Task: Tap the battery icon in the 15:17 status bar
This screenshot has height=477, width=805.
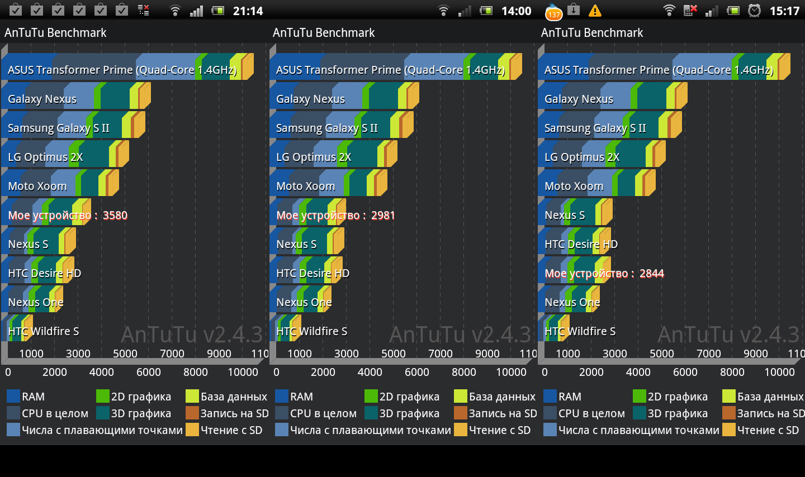Action: pos(733,10)
